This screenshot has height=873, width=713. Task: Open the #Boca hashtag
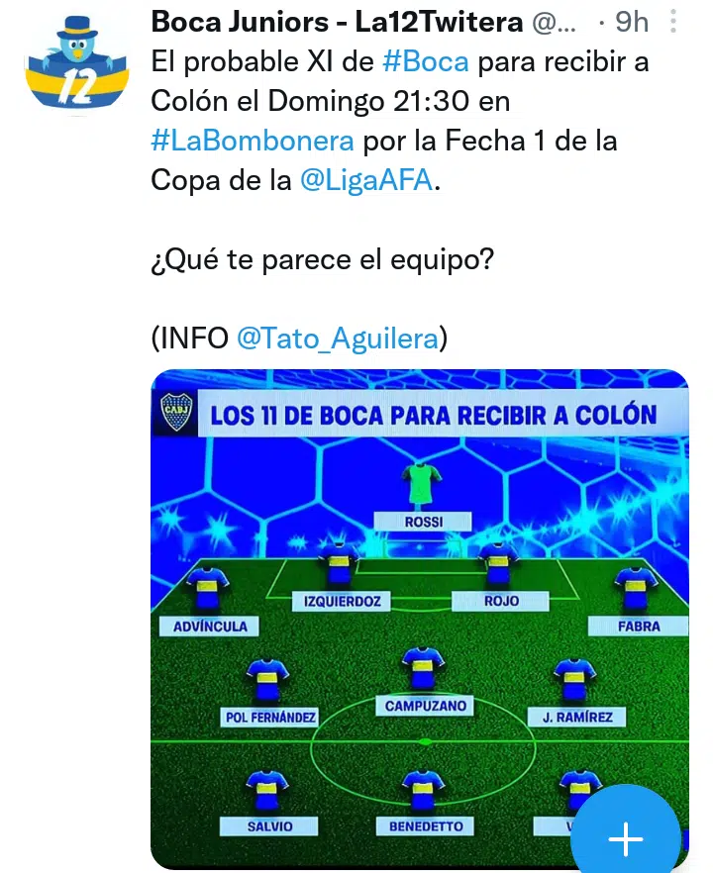pyautogui.click(x=426, y=61)
